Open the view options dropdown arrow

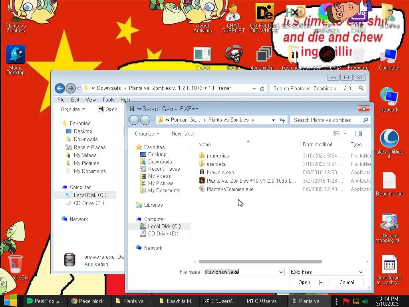click(345, 134)
